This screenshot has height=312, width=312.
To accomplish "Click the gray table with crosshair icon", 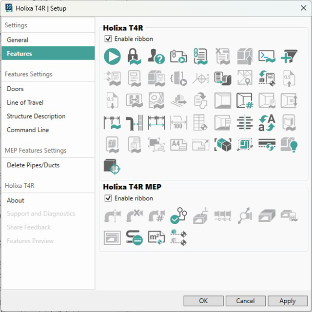I will pyautogui.click(x=200, y=122).
